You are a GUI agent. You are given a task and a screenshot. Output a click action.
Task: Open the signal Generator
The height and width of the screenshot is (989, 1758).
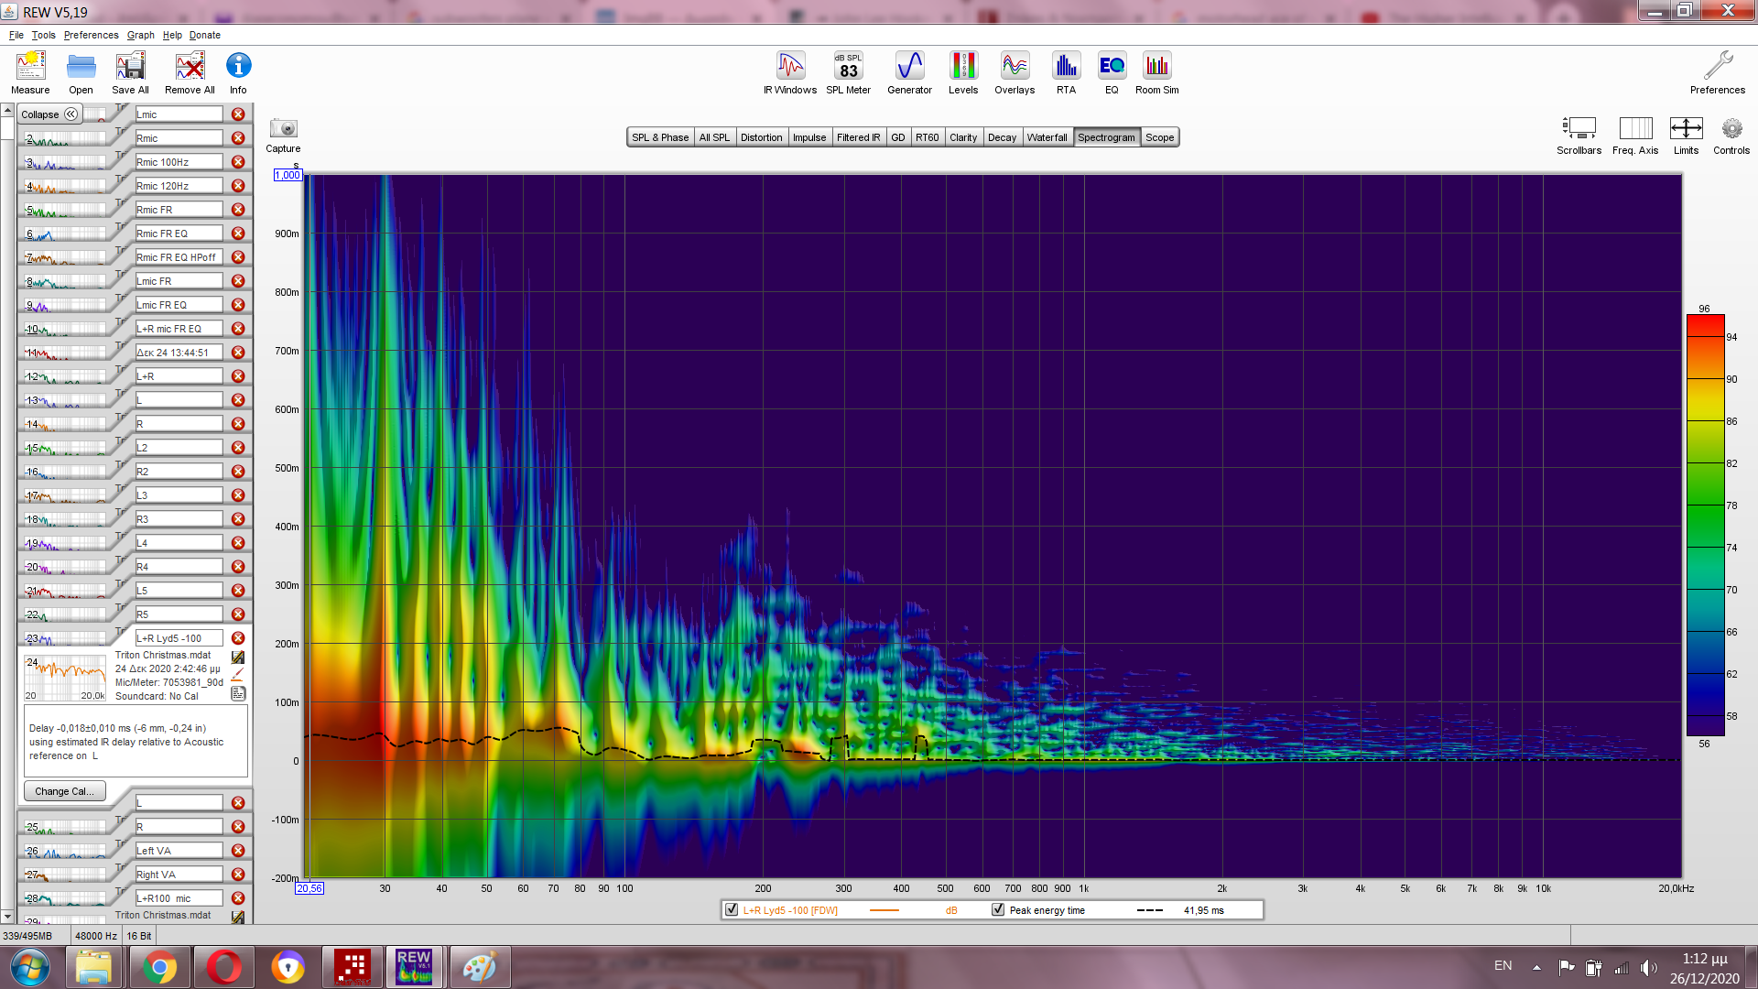tap(909, 72)
